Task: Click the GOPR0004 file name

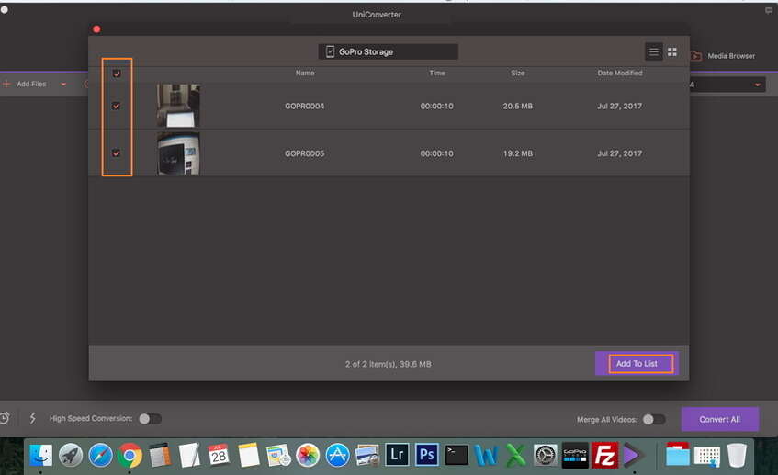Action: [x=305, y=107]
